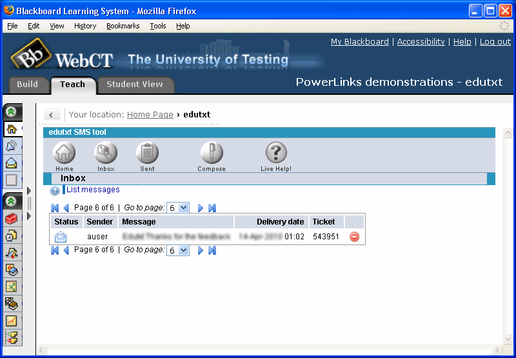Click the Sender column header
This screenshot has width=516, height=358.
[x=100, y=222]
